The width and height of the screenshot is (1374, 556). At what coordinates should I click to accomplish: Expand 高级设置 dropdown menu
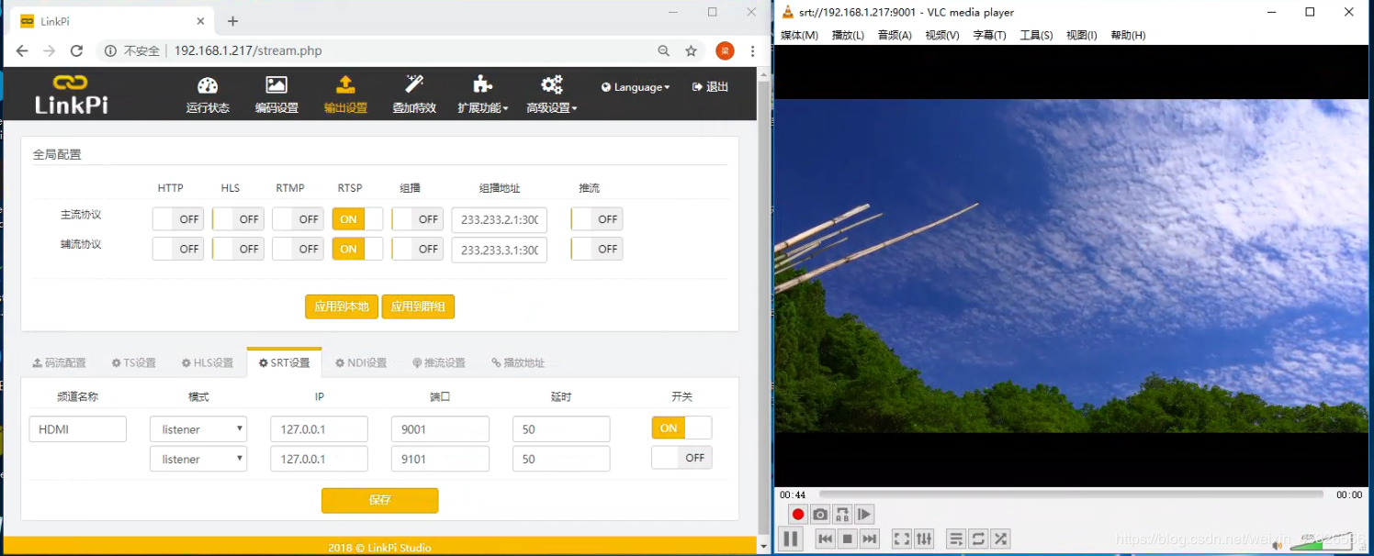tap(551, 95)
